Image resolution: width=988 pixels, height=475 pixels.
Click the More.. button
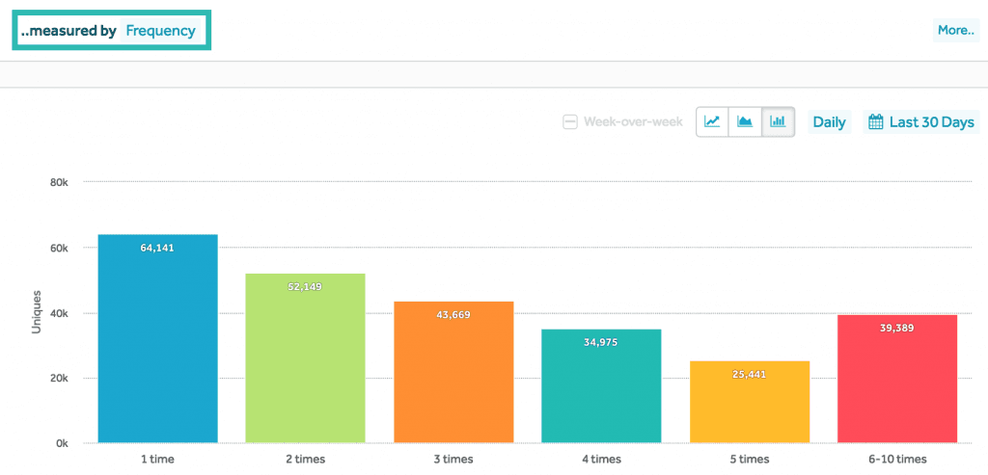tap(955, 30)
